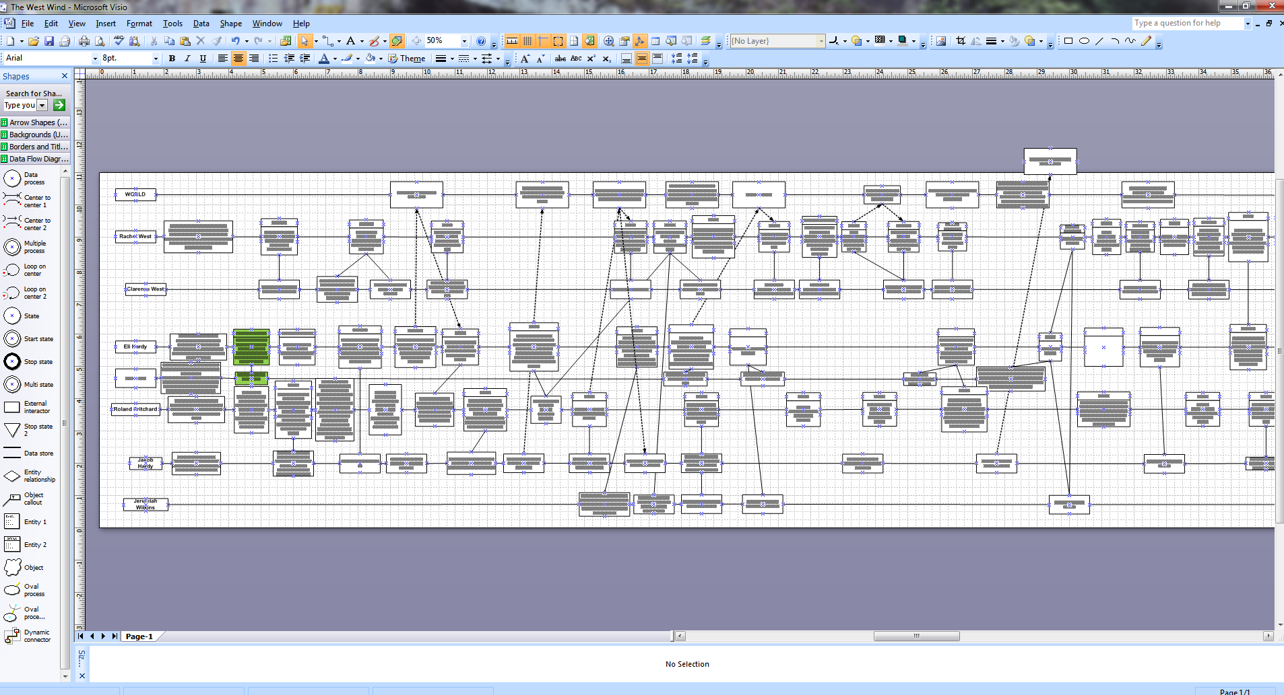Image resolution: width=1284 pixels, height=695 pixels.
Task: Open Print Preview
Action: click(99, 41)
